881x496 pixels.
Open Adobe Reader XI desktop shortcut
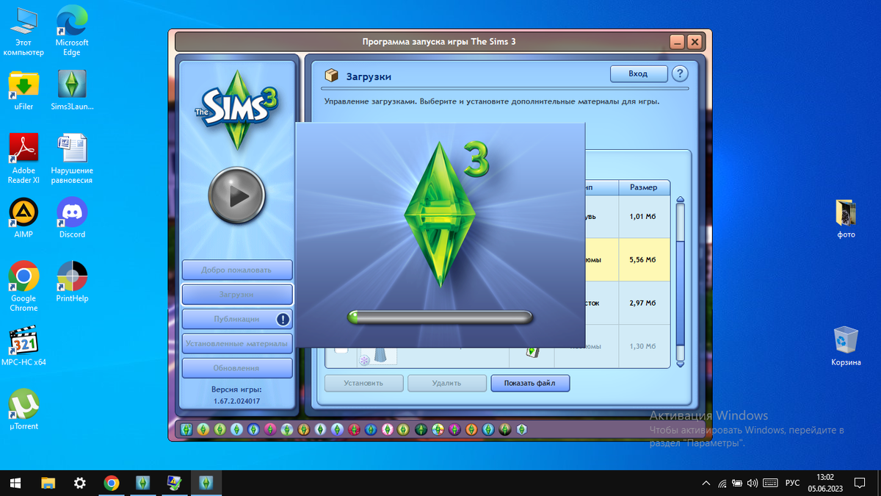(23, 158)
